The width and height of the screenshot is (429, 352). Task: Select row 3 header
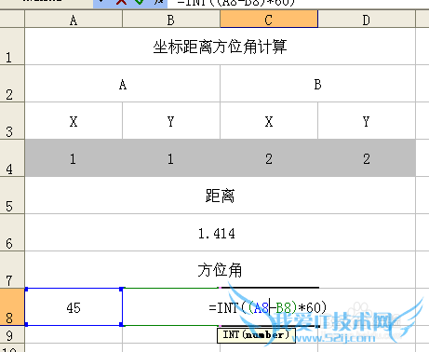(12, 121)
